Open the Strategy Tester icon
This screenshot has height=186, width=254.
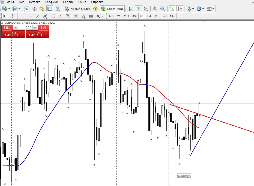click(57, 9)
